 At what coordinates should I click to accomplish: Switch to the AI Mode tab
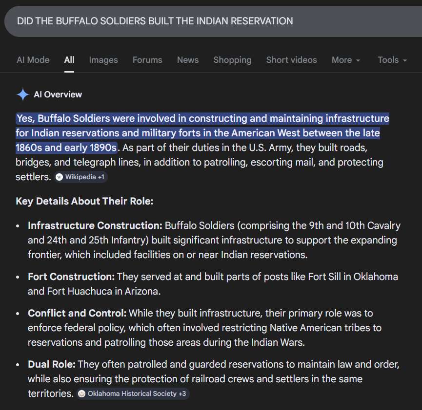point(33,60)
